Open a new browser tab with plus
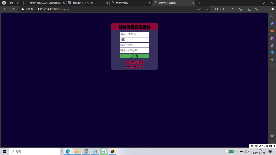This screenshot has width=276, height=155. pos(199,3)
